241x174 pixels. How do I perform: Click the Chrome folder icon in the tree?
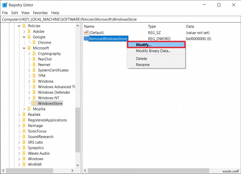pyautogui.click(x=34, y=43)
